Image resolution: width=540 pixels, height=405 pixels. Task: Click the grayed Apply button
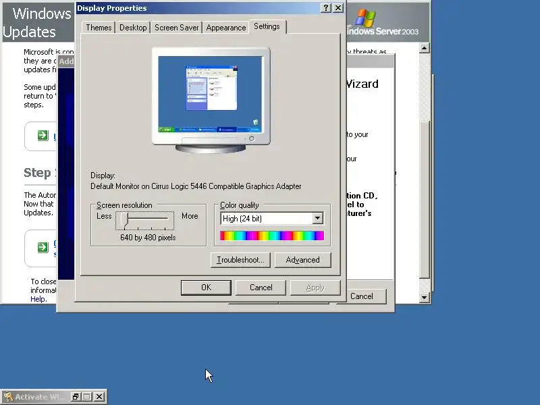click(x=315, y=288)
